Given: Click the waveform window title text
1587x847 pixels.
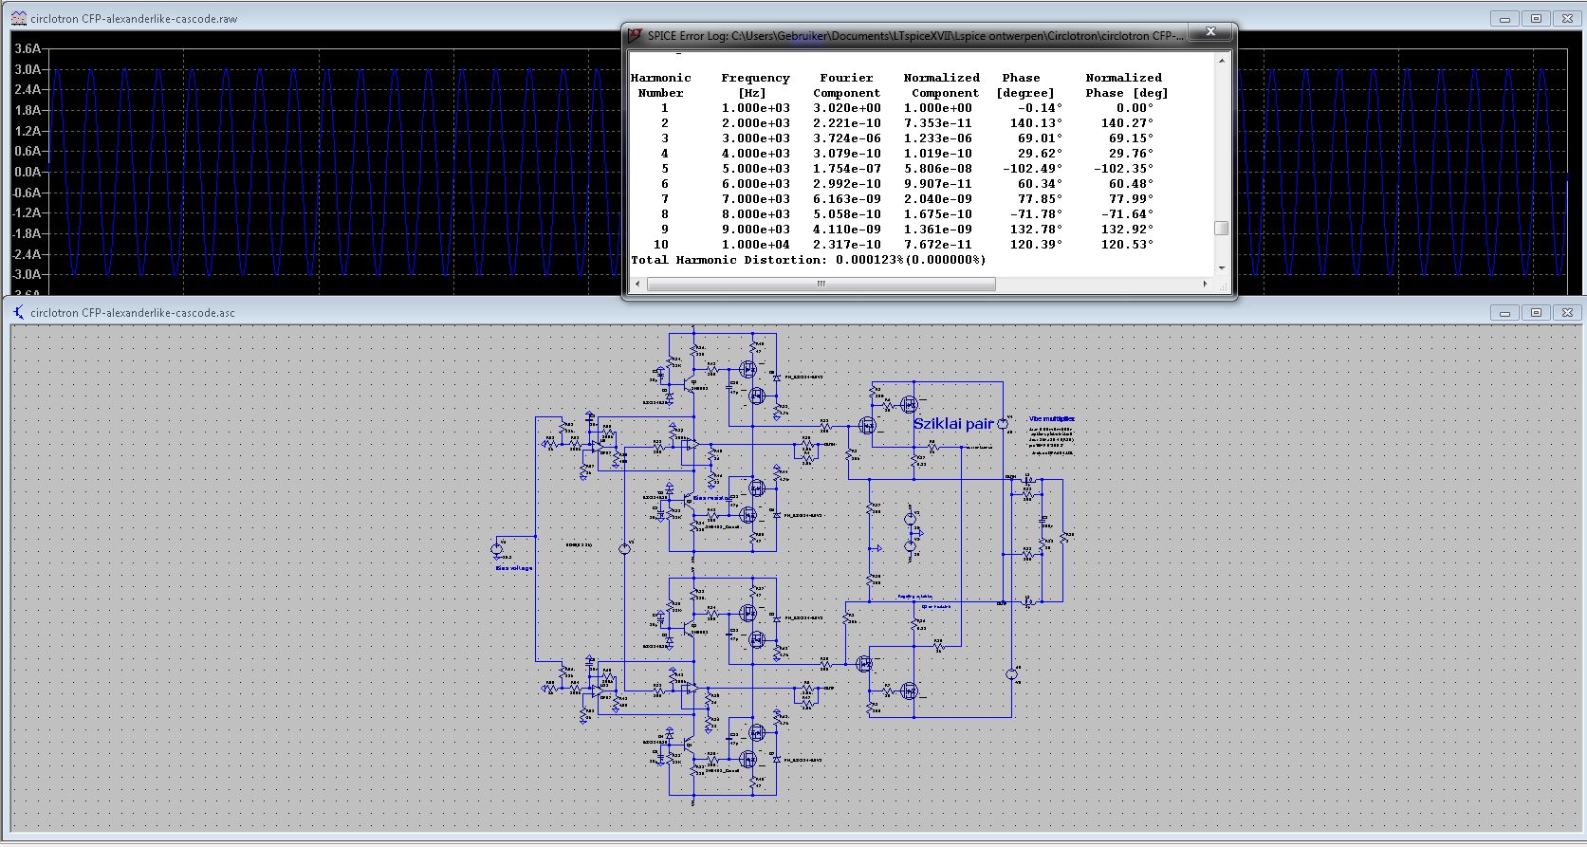Looking at the screenshot, I should [134, 18].
